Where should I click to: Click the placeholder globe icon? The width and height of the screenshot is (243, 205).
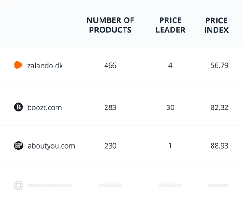(x=19, y=185)
